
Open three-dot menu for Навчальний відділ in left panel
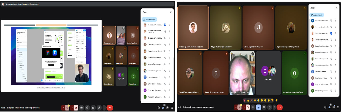169,77
